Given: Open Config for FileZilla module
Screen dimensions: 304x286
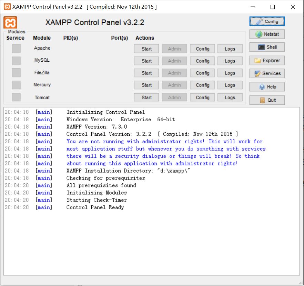Looking at the screenshot, I should coord(202,73).
